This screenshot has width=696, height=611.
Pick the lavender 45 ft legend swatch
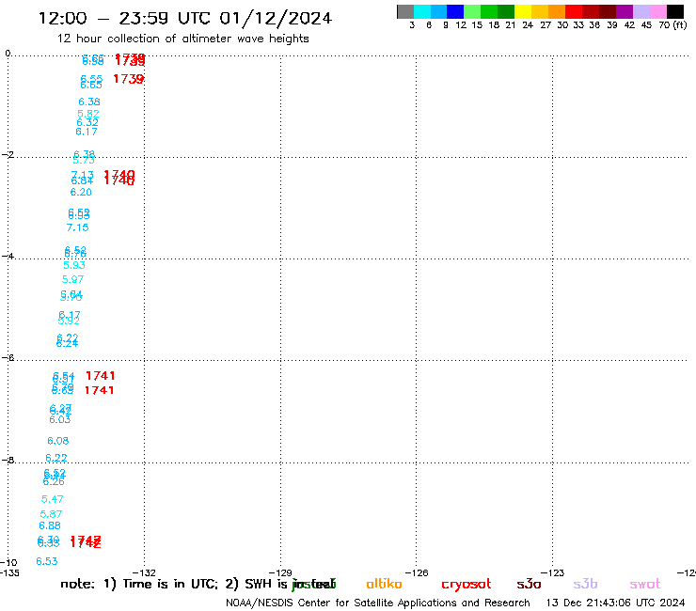click(641, 11)
